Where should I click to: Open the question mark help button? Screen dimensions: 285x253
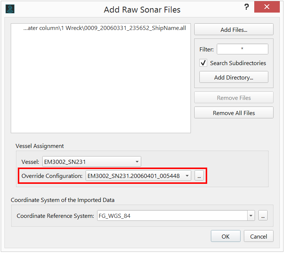pos(246,7)
